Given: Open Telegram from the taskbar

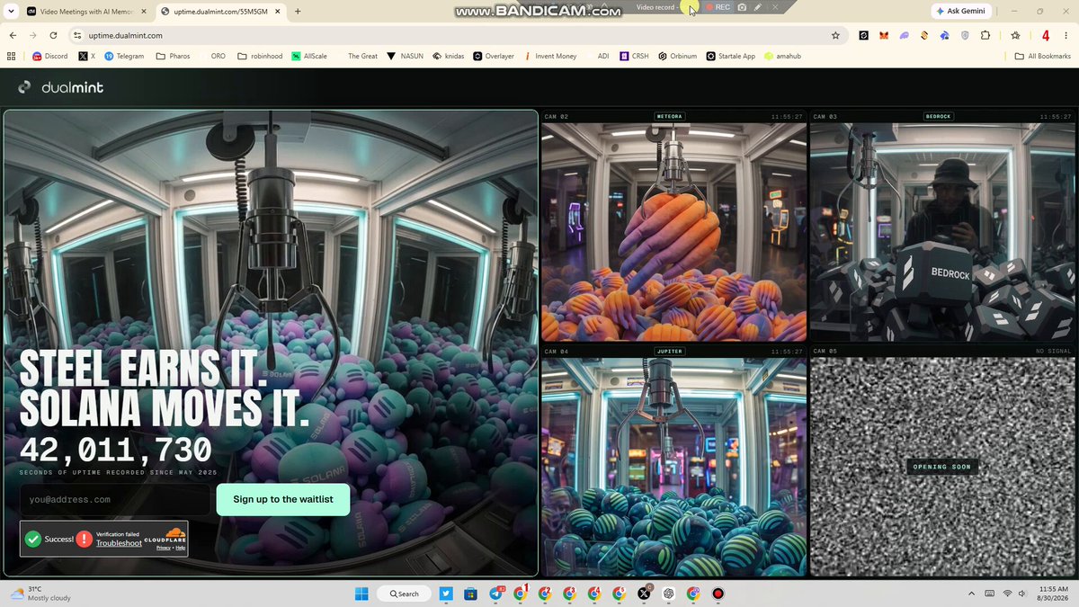Looking at the screenshot, I should click(495, 594).
